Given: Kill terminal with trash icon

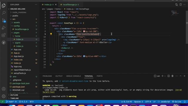Looking at the screenshot, I should 172,76.
